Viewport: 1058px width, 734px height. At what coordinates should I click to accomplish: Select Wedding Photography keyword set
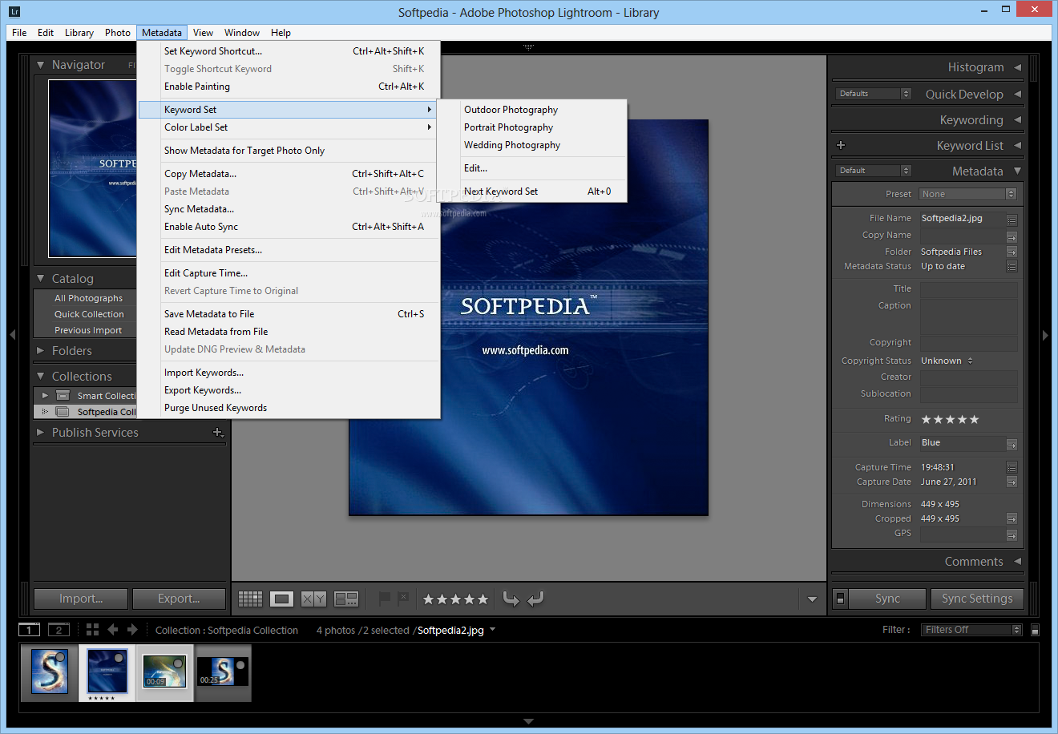point(532,145)
